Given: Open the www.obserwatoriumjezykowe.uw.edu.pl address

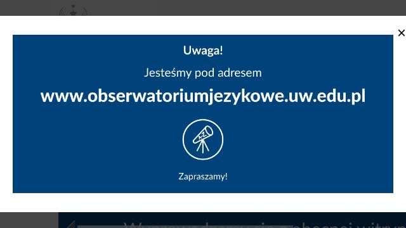Looking at the screenshot, I should (x=203, y=96).
